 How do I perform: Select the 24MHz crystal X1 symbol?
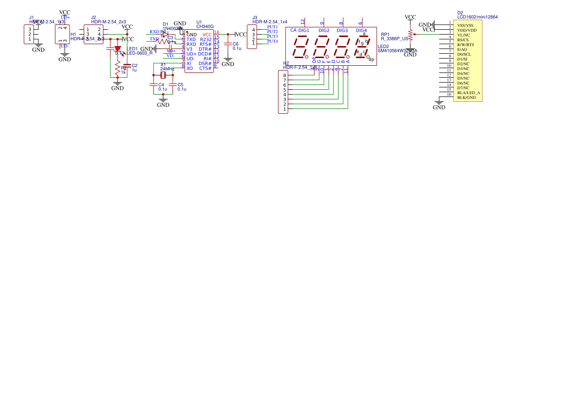pyautogui.click(x=163, y=75)
